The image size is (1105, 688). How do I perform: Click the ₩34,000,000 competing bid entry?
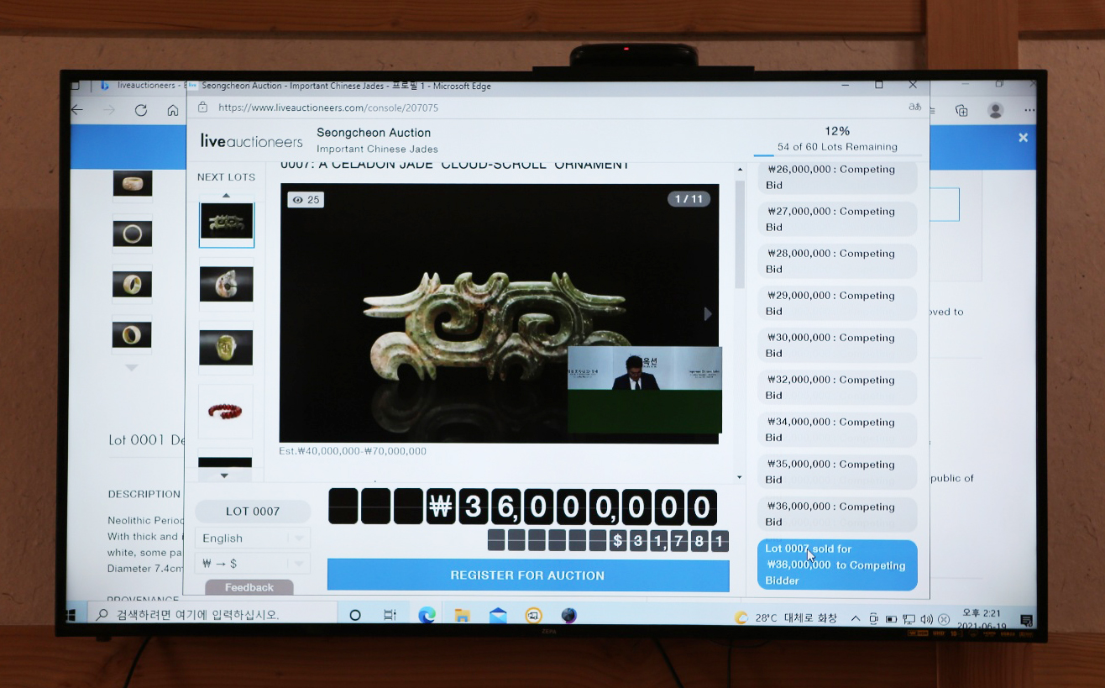tap(837, 430)
